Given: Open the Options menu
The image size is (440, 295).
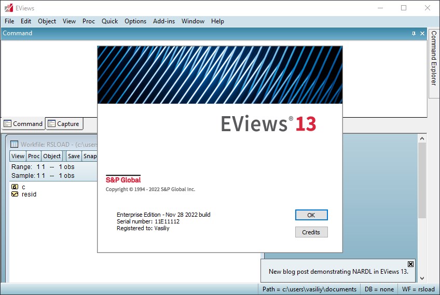Looking at the screenshot, I should [x=135, y=21].
